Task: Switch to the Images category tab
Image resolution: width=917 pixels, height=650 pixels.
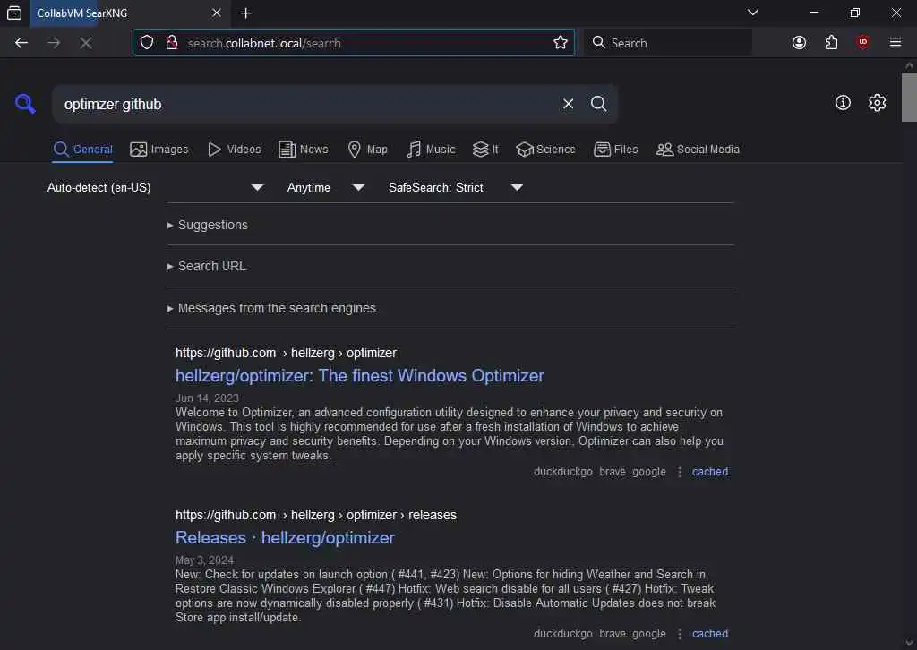Action: click(159, 150)
